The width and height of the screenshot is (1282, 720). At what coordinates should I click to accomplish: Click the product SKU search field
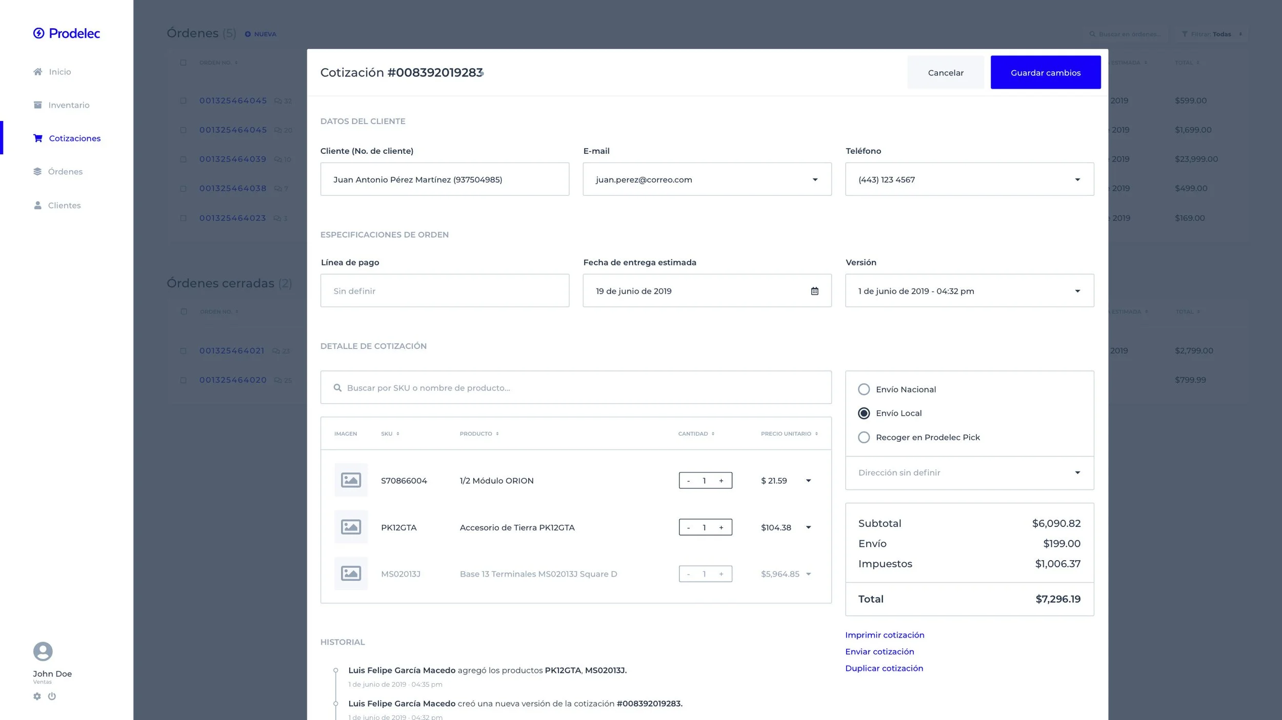point(575,388)
